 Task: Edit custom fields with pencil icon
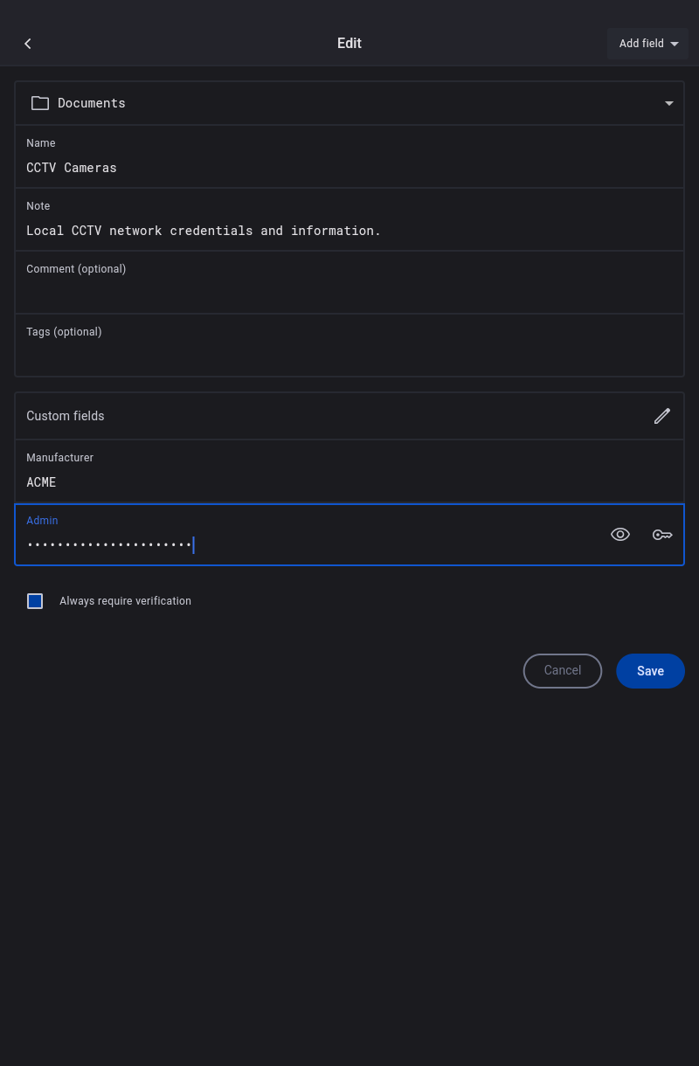662,416
